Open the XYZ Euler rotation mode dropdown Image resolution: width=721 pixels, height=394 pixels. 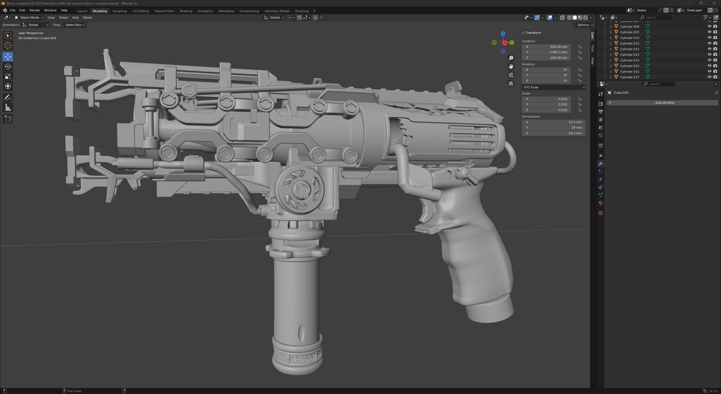[554, 87]
